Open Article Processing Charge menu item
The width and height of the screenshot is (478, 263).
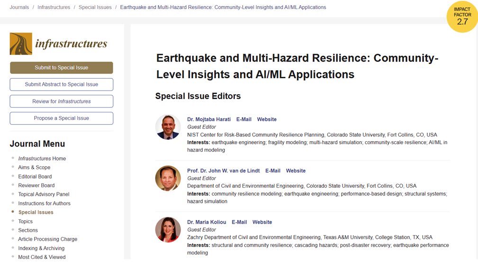click(x=47, y=239)
